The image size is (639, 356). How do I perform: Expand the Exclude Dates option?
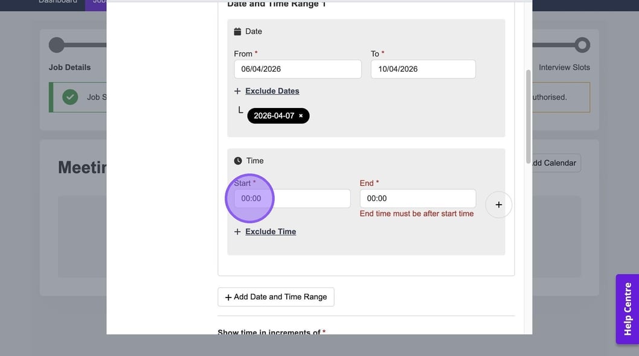coord(272,91)
